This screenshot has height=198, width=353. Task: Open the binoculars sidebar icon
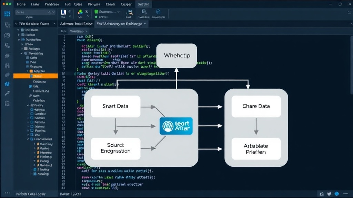coord(7,65)
